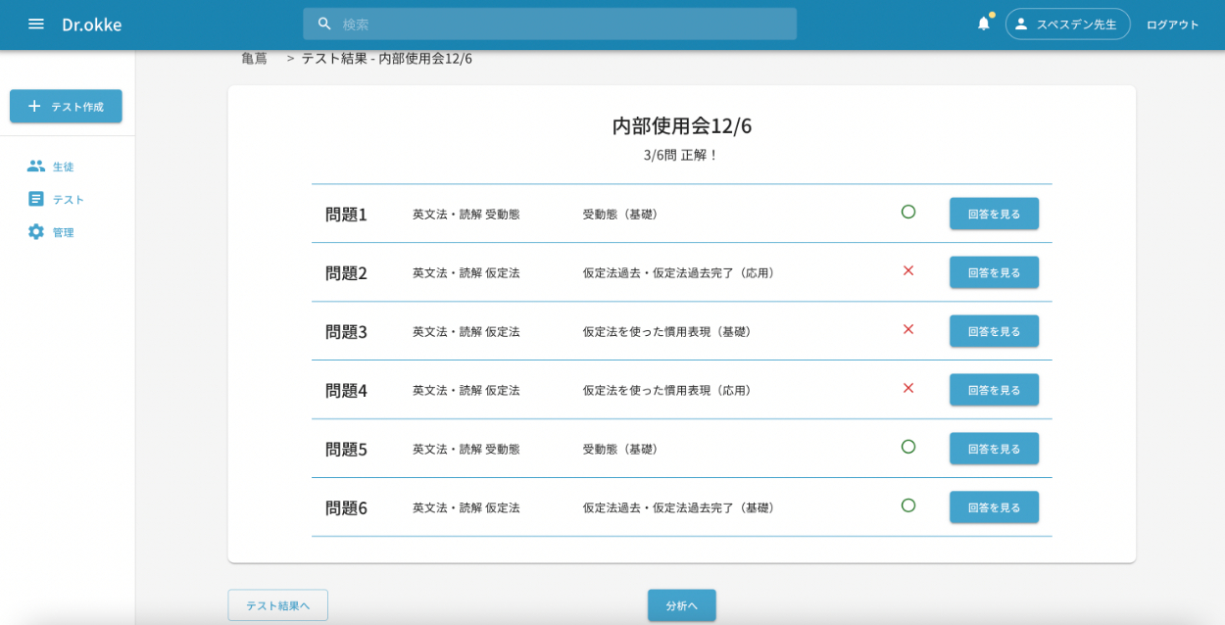The image size is (1225, 625).
Task: Click 英文法・読解 仮定法 in 問題2 row
Action: pos(466,273)
